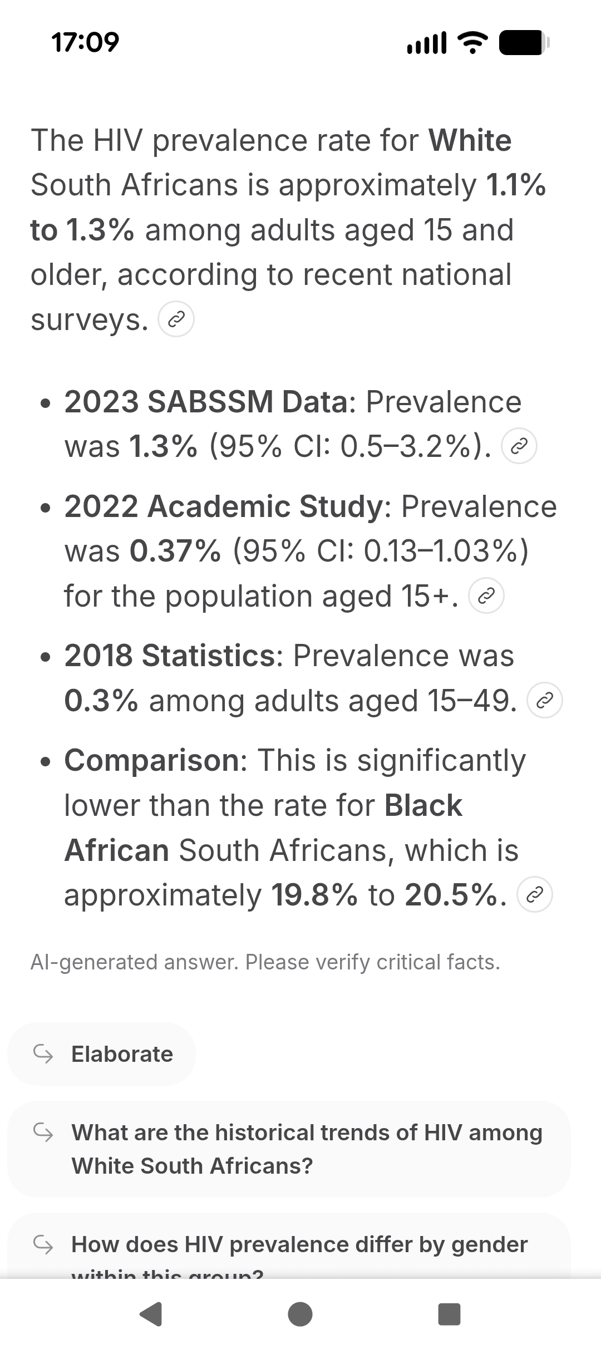Ask about historical trends of HIV
The height and width of the screenshot is (1349, 601).
289,1149
